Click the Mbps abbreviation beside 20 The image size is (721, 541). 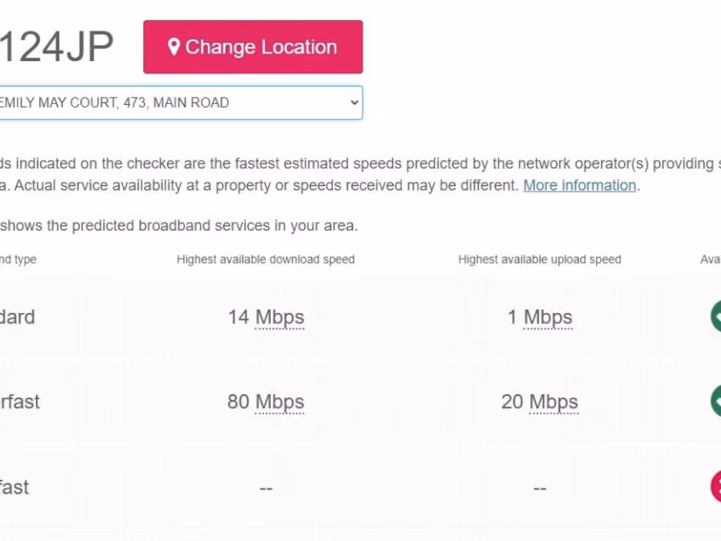click(553, 402)
